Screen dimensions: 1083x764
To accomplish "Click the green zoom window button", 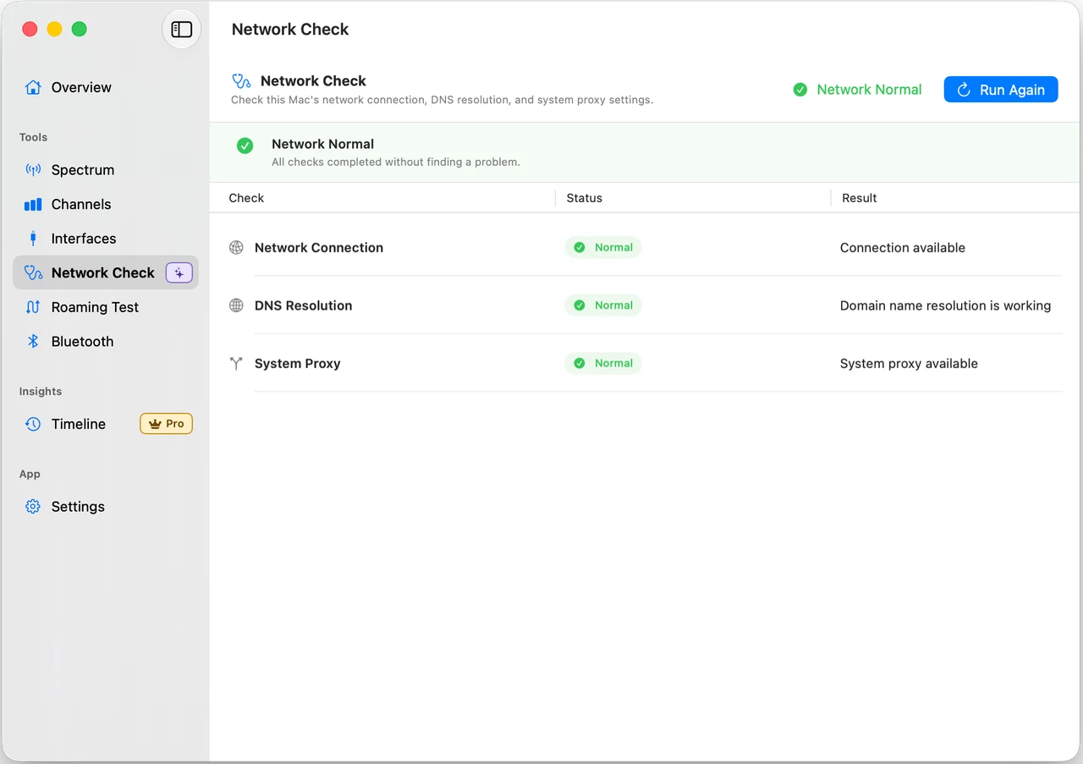I will click(80, 30).
